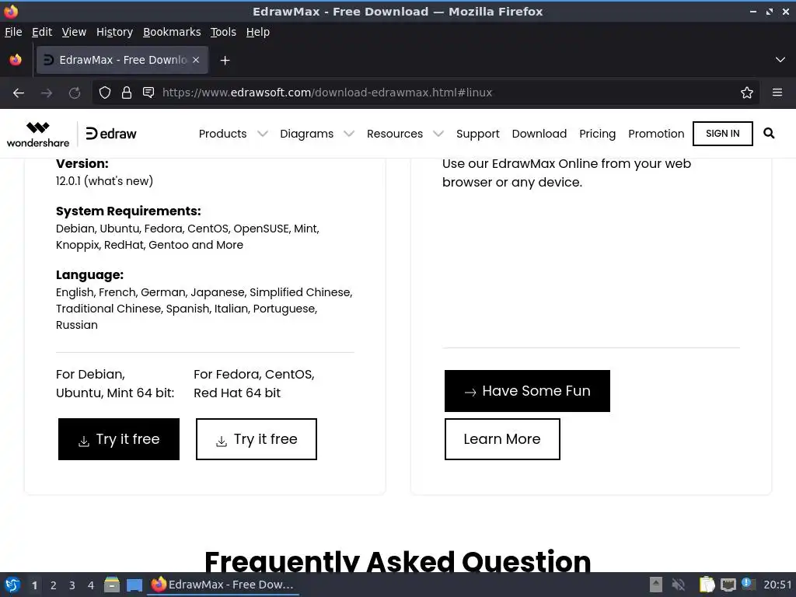Screen dimensions: 796x597
Task: Open the list all tabs dropdown arrow
Action: point(780,60)
